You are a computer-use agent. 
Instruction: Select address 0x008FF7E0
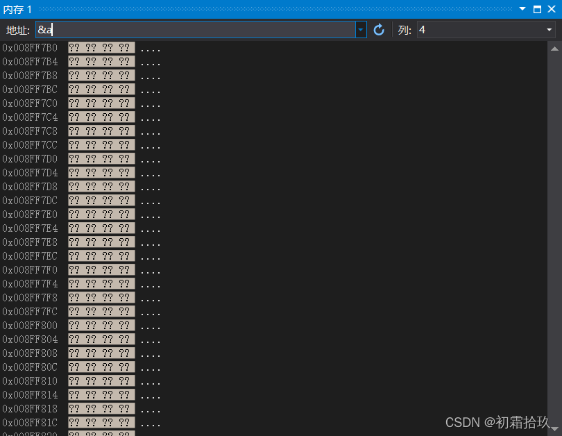30,215
